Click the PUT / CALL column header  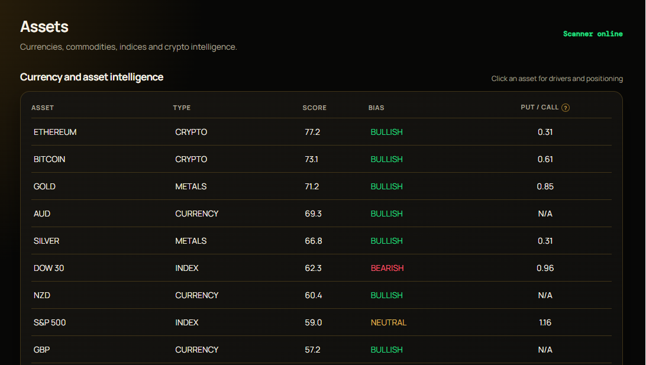tap(540, 107)
